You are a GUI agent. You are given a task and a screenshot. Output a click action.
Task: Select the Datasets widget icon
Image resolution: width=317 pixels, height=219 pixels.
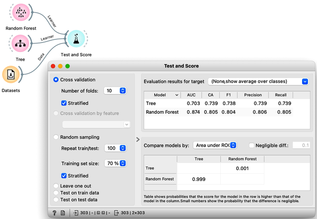pyautogui.click(x=11, y=75)
